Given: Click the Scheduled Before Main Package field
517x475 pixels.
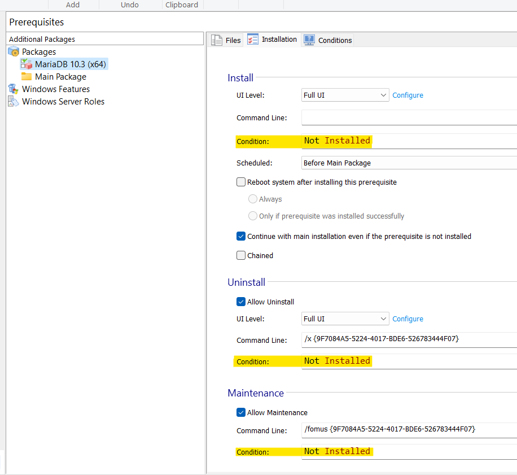Looking at the screenshot, I should (x=409, y=163).
